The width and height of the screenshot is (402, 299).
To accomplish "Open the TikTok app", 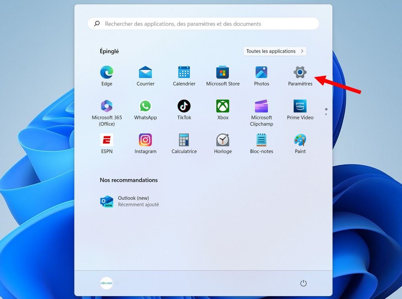I will pos(184,110).
